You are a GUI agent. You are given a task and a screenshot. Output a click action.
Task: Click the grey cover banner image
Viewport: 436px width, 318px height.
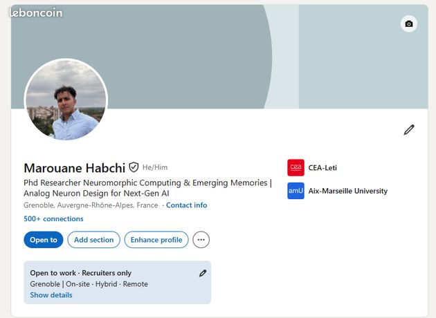pos(219,57)
